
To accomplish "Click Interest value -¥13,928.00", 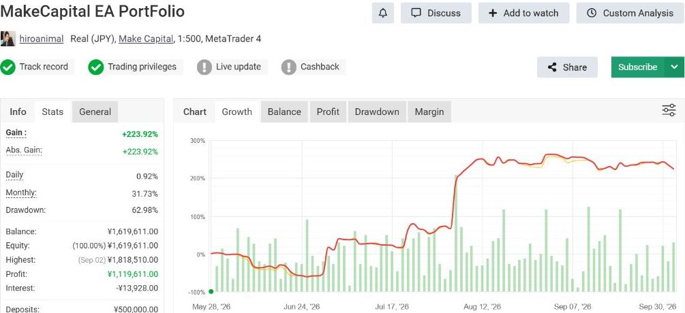I will [x=137, y=288].
